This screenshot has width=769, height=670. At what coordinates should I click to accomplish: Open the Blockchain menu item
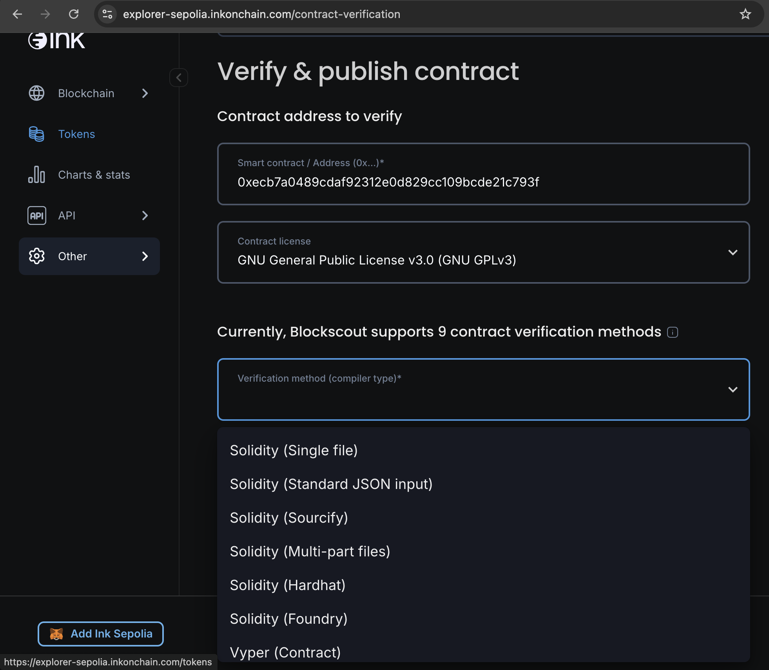89,93
